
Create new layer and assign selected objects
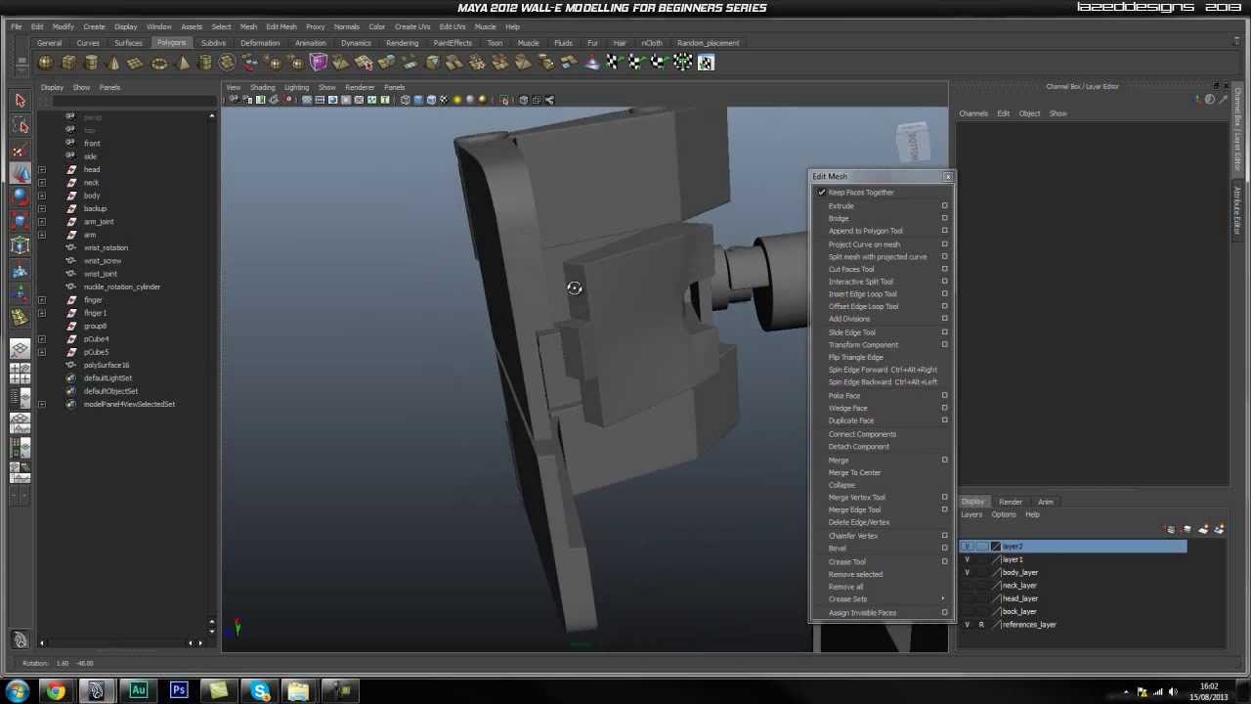(1219, 529)
